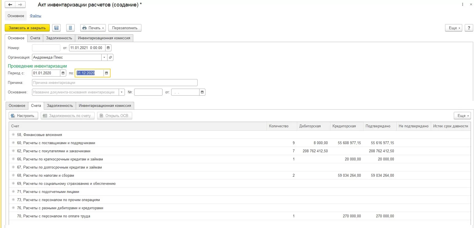
Task: Click the basis document № field
Action: [x=148, y=92]
